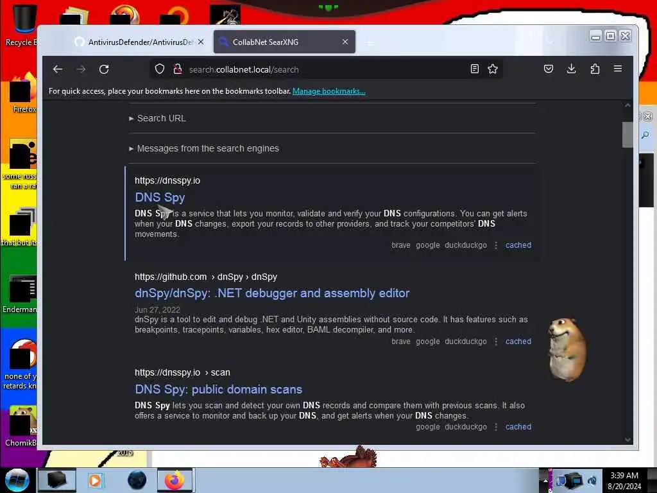Open more options dots for dnSpy GitHub result
Screen dimensions: 657x493
(496, 342)
